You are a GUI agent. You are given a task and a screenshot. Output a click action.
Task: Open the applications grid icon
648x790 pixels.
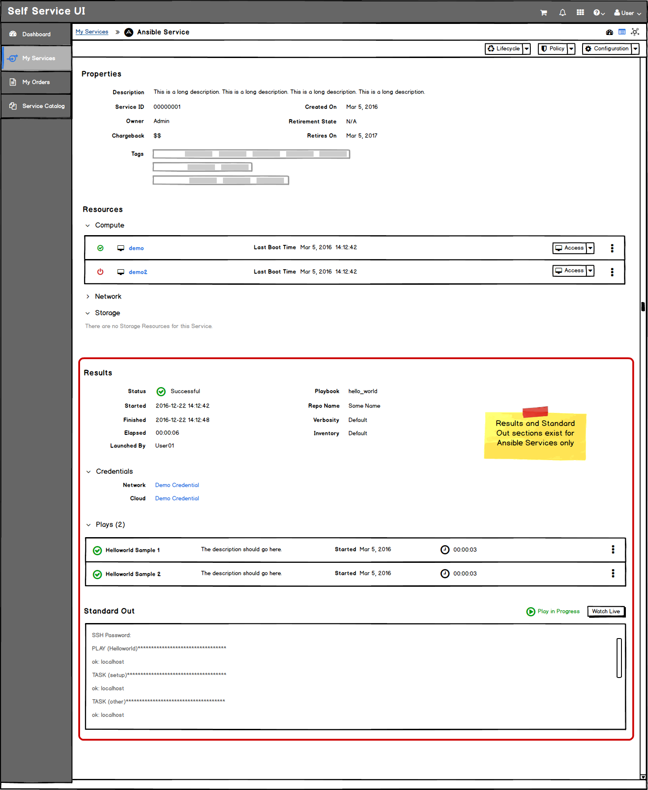[580, 12]
